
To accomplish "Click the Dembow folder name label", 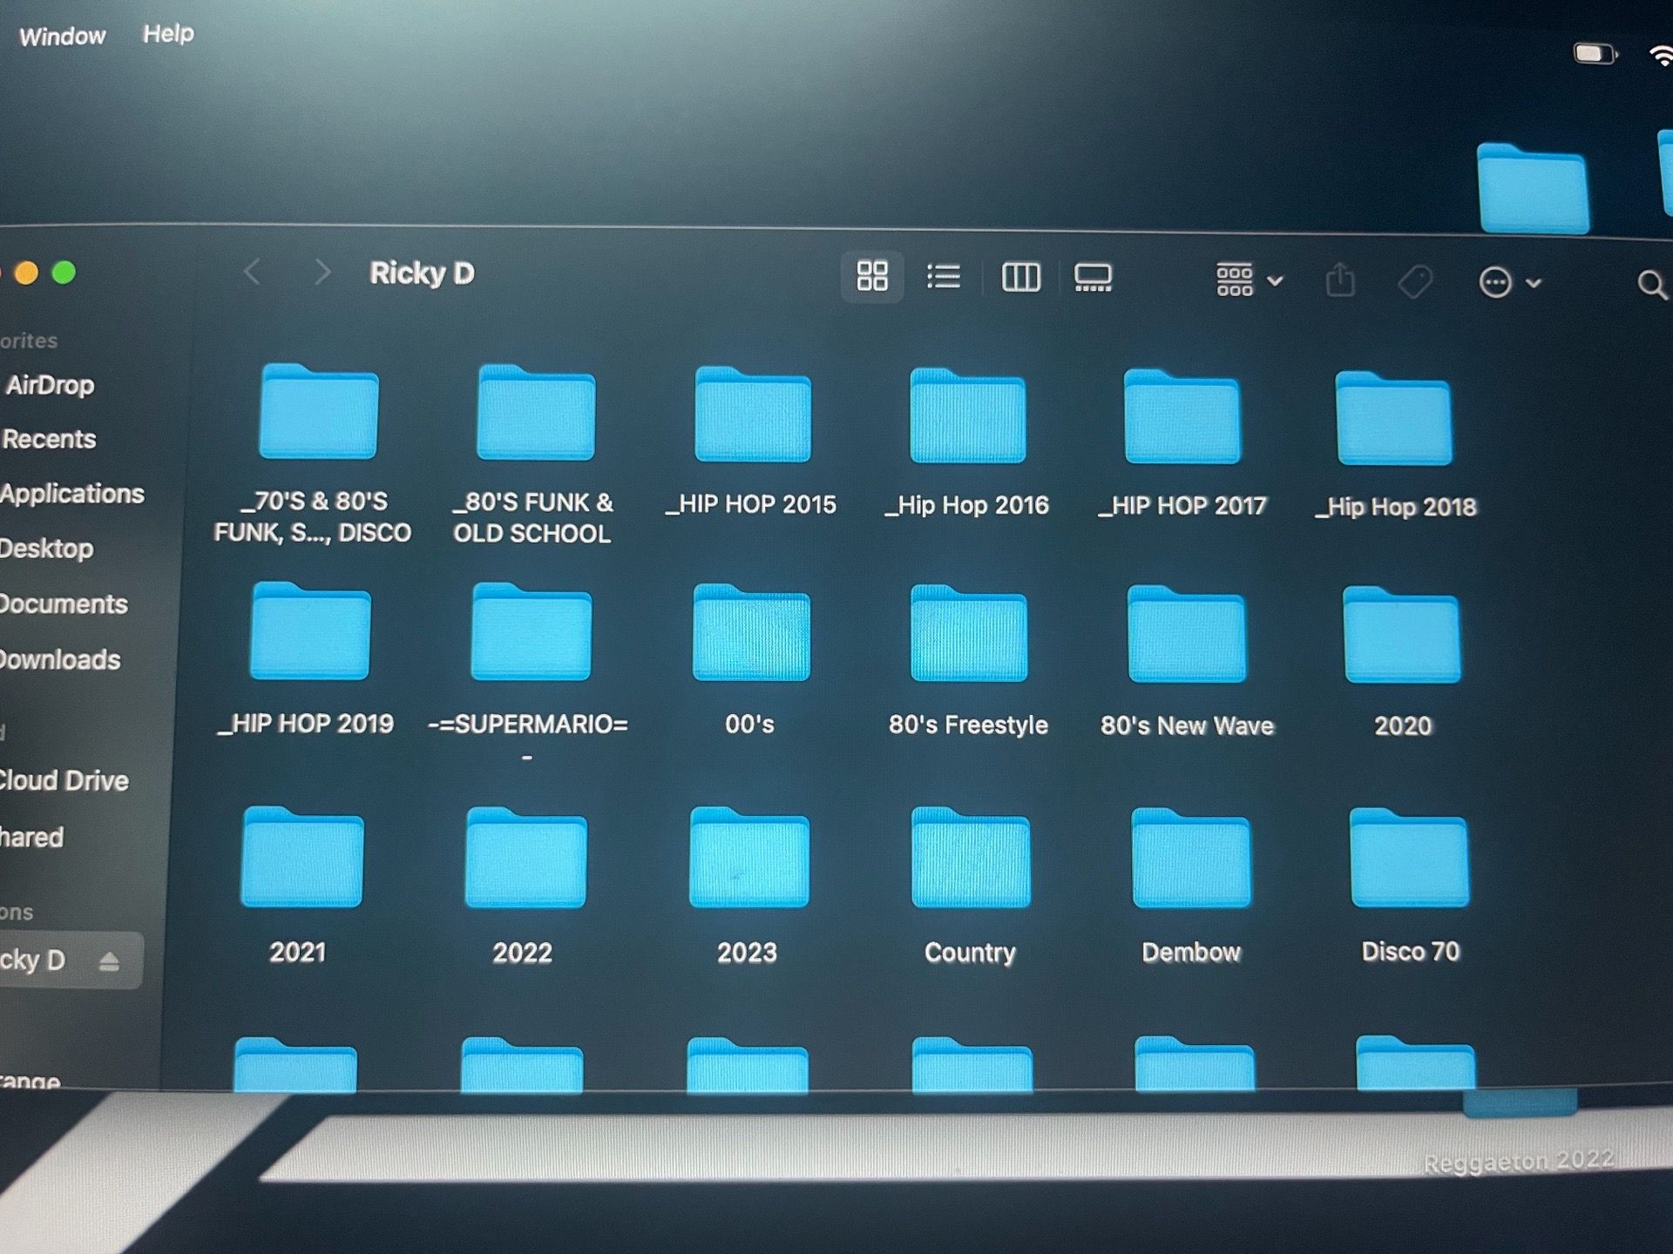I will coord(1191,953).
